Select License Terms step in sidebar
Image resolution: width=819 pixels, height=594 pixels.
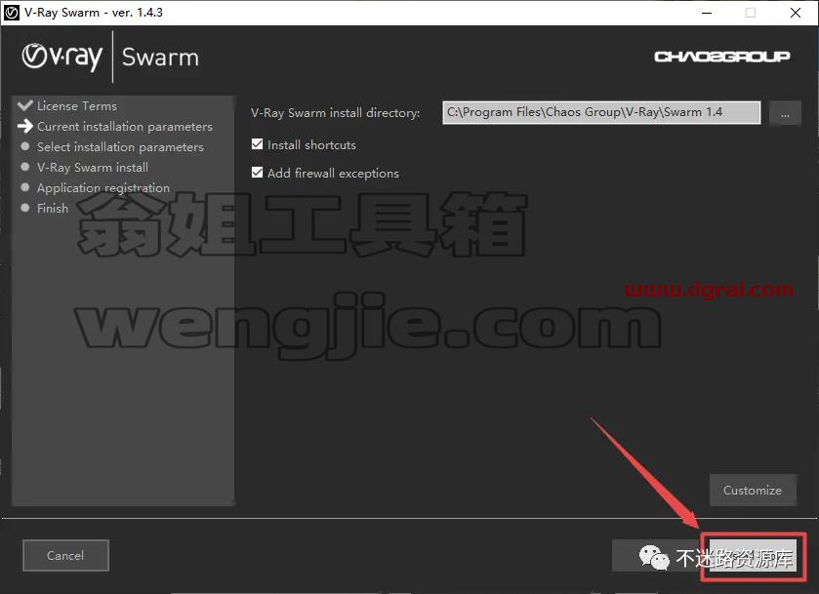point(77,106)
